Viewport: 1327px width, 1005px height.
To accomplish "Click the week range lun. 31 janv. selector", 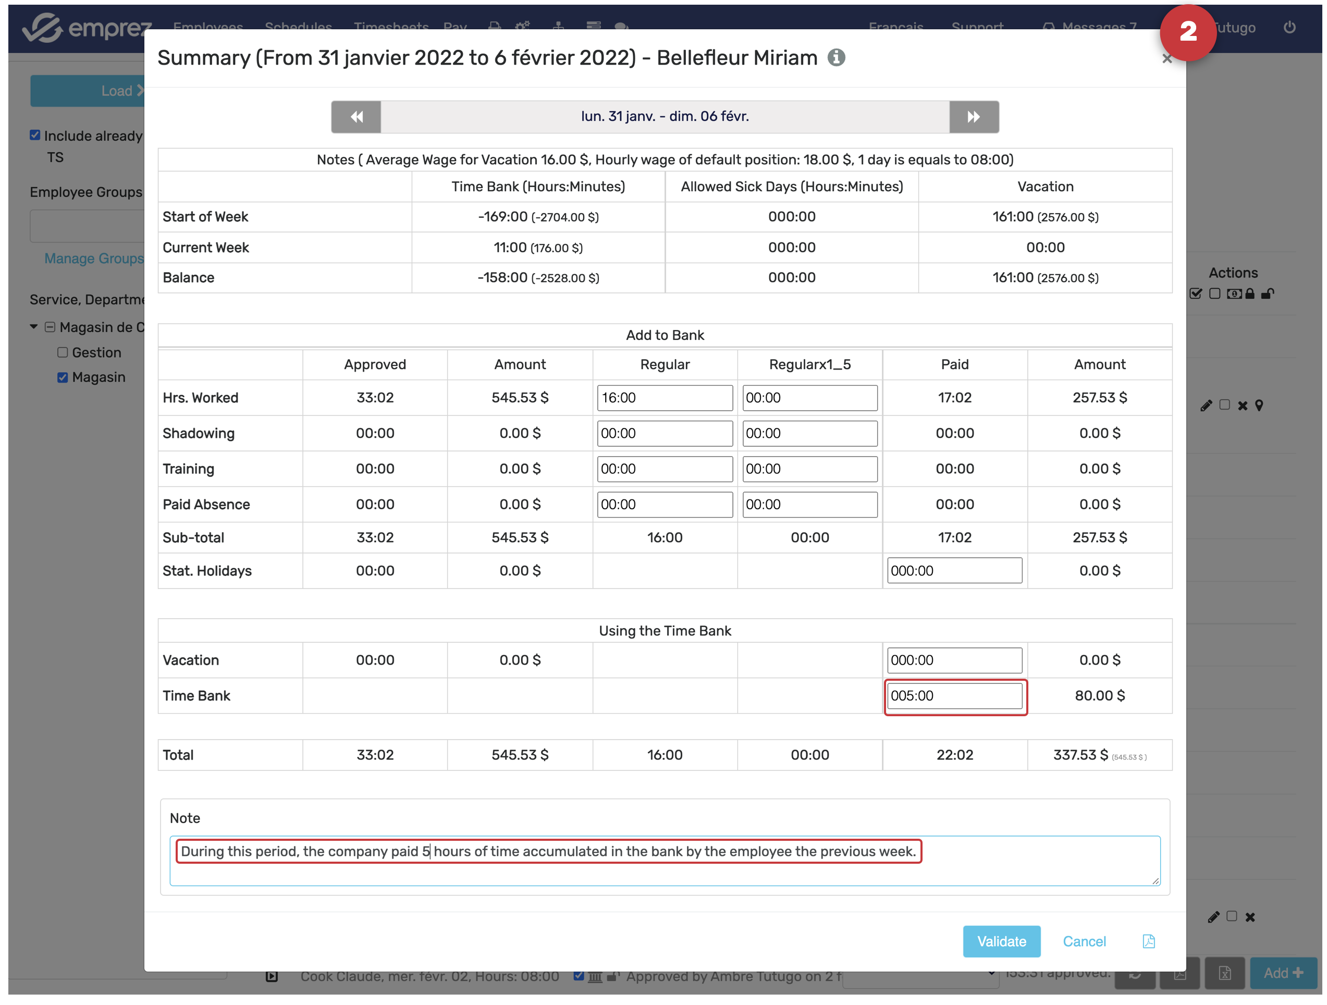I will tap(665, 116).
